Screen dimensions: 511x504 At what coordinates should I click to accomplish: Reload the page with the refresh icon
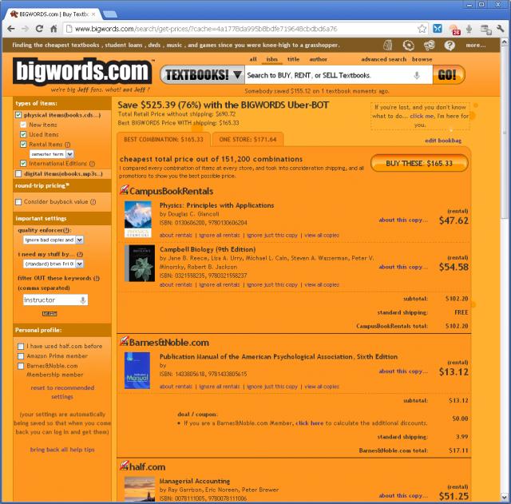pyautogui.click(x=39, y=29)
